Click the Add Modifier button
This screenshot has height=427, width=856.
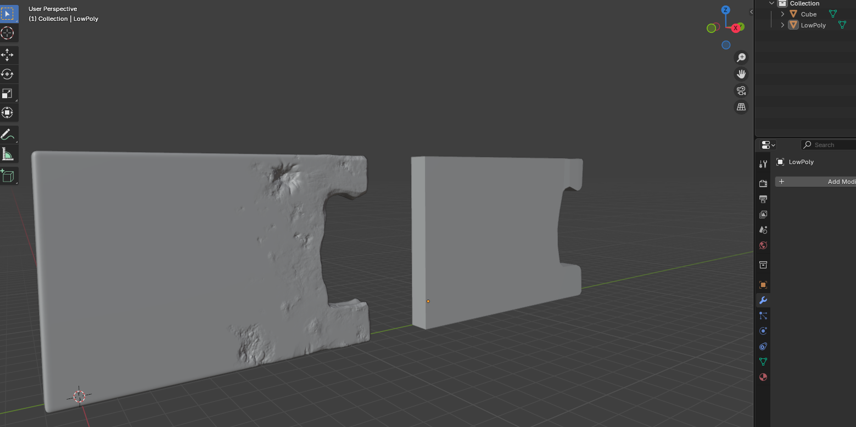(x=815, y=182)
